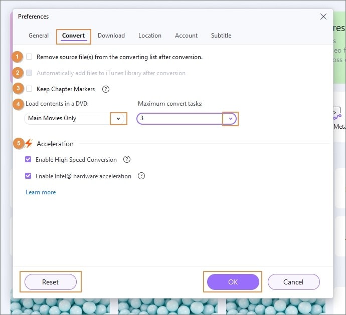
Task: Expand the Maximum convert tasks dropdown arrow
Action: point(230,119)
